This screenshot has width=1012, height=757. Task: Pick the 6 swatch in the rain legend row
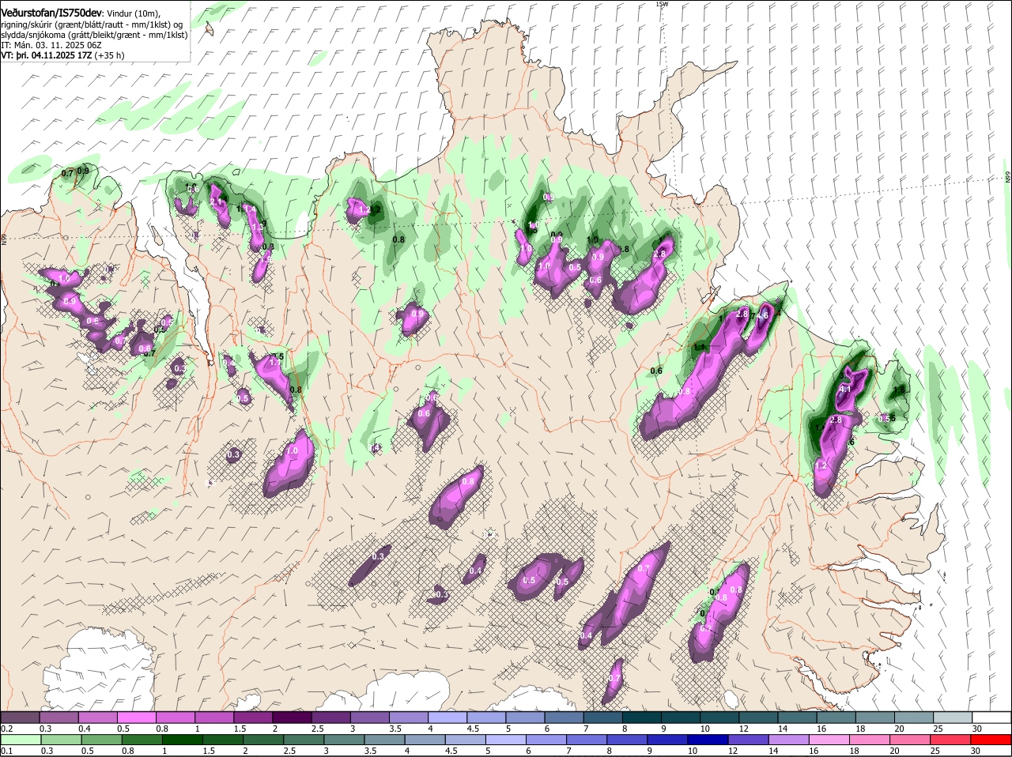pyautogui.click(x=546, y=739)
